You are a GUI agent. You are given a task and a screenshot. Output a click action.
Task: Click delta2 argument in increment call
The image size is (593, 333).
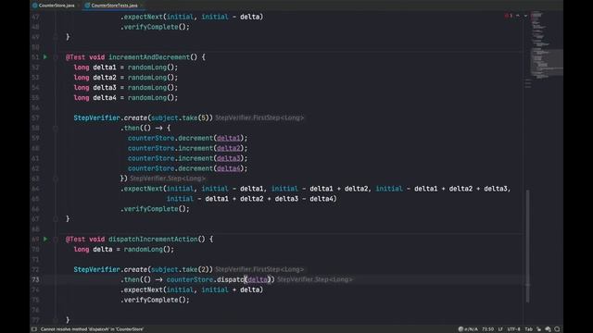click(x=229, y=148)
